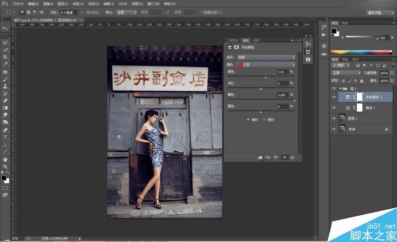
Task: Select the Eyedropper tool
Action: (x=5, y=64)
